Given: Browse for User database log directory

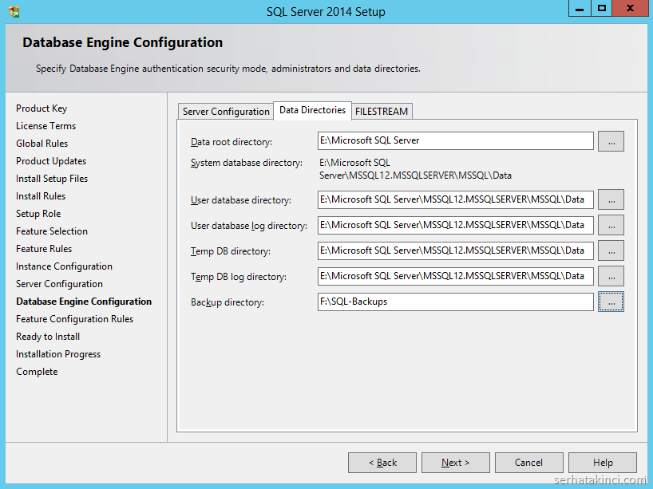Looking at the screenshot, I should click(x=611, y=225).
